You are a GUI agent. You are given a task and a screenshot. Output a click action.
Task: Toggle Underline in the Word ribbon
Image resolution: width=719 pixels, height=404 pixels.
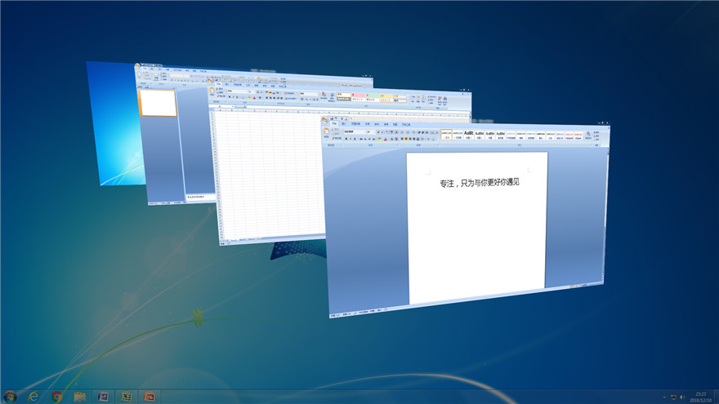click(x=355, y=139)
